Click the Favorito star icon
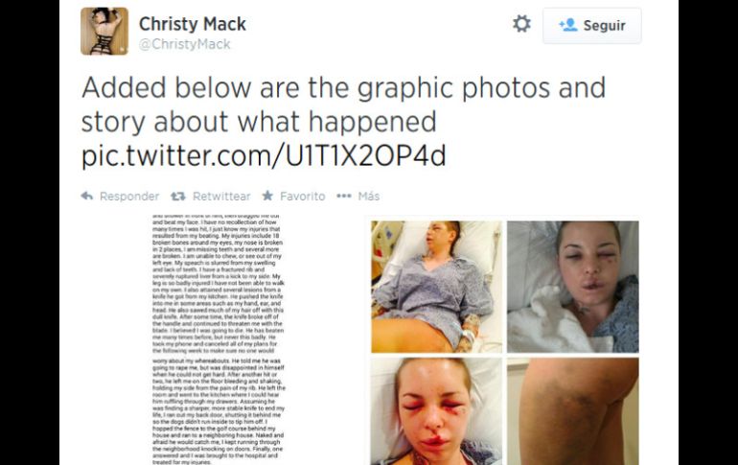This screenshot has width=738, height=465. coord(267,196)
